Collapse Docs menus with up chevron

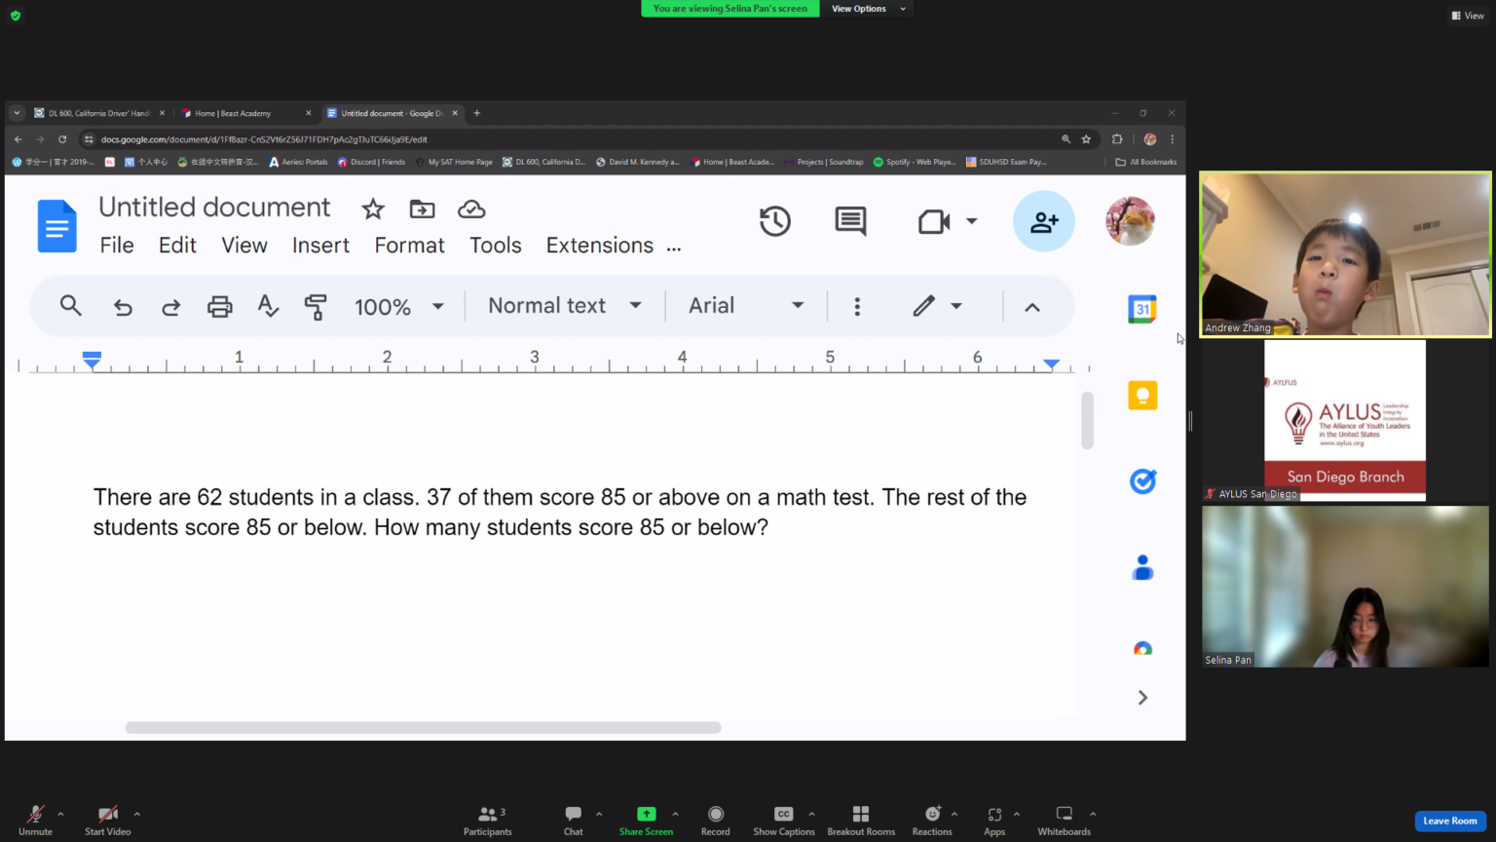click(x=1032, y=307)
